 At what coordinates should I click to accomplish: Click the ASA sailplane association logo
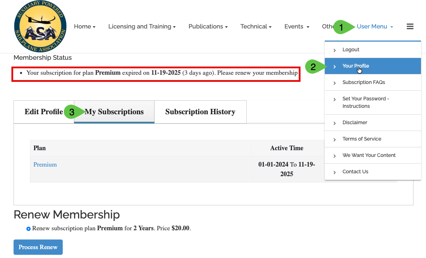pos(40,27)
